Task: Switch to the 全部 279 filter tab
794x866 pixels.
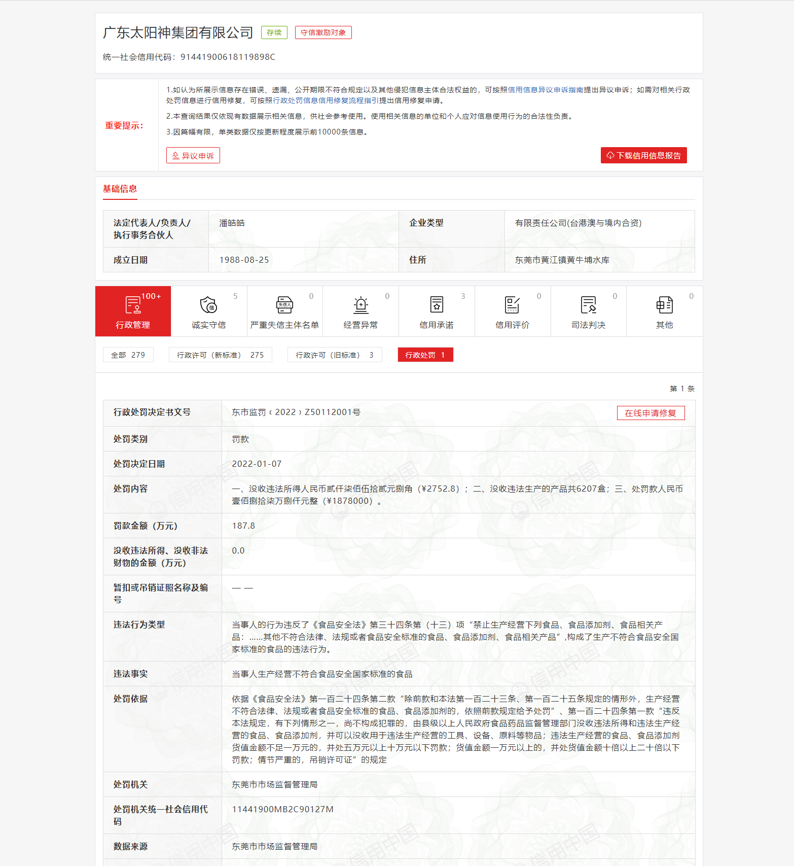Action: click(x=128, y=355)
